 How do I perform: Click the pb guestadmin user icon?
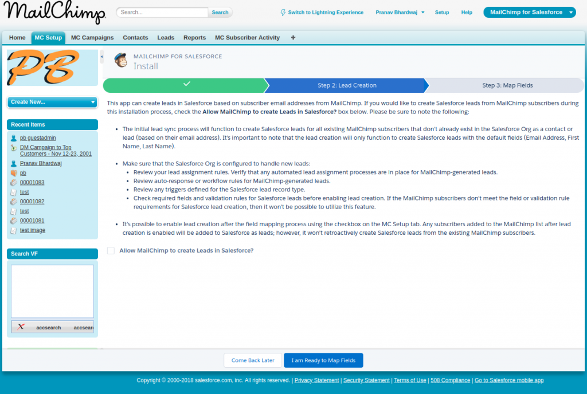[14, 138]
